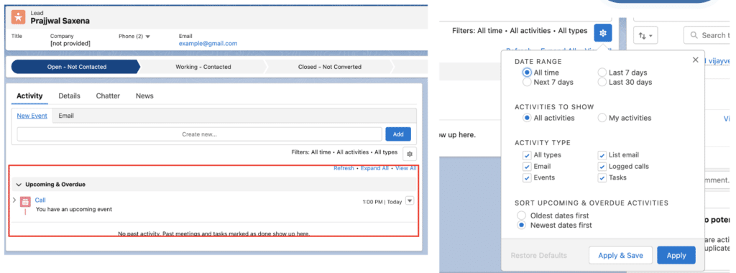Click the Apply button
This screenshot has height=273, width=736.
[x=676, y=255]
